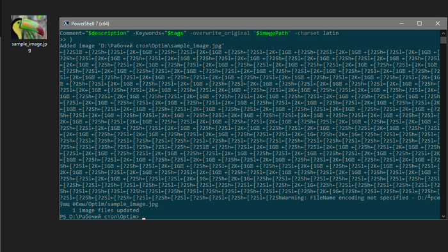Click the "Added image" output line
The width and height of the screenshot is (448, 252).
click(x=142, y=45)
